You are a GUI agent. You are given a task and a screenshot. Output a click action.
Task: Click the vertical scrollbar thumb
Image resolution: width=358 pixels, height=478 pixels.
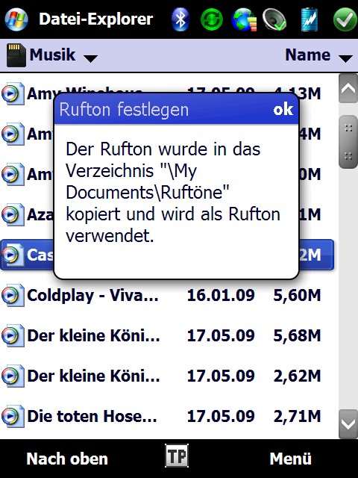point(348,142)
